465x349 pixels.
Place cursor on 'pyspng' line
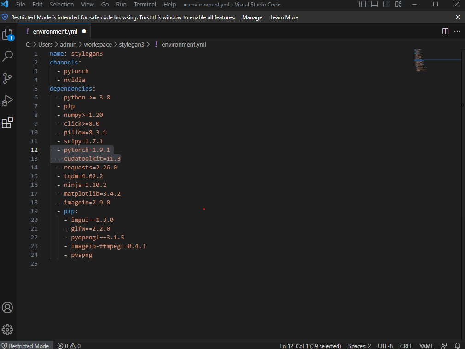click(81, 255)
